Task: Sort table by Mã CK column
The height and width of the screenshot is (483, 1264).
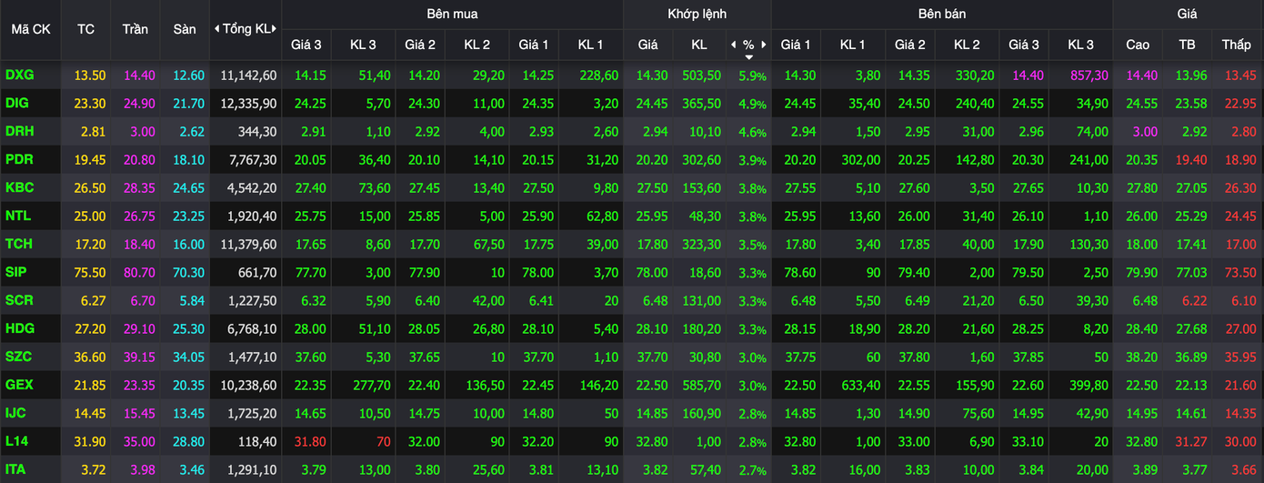Action: [31, 29]
